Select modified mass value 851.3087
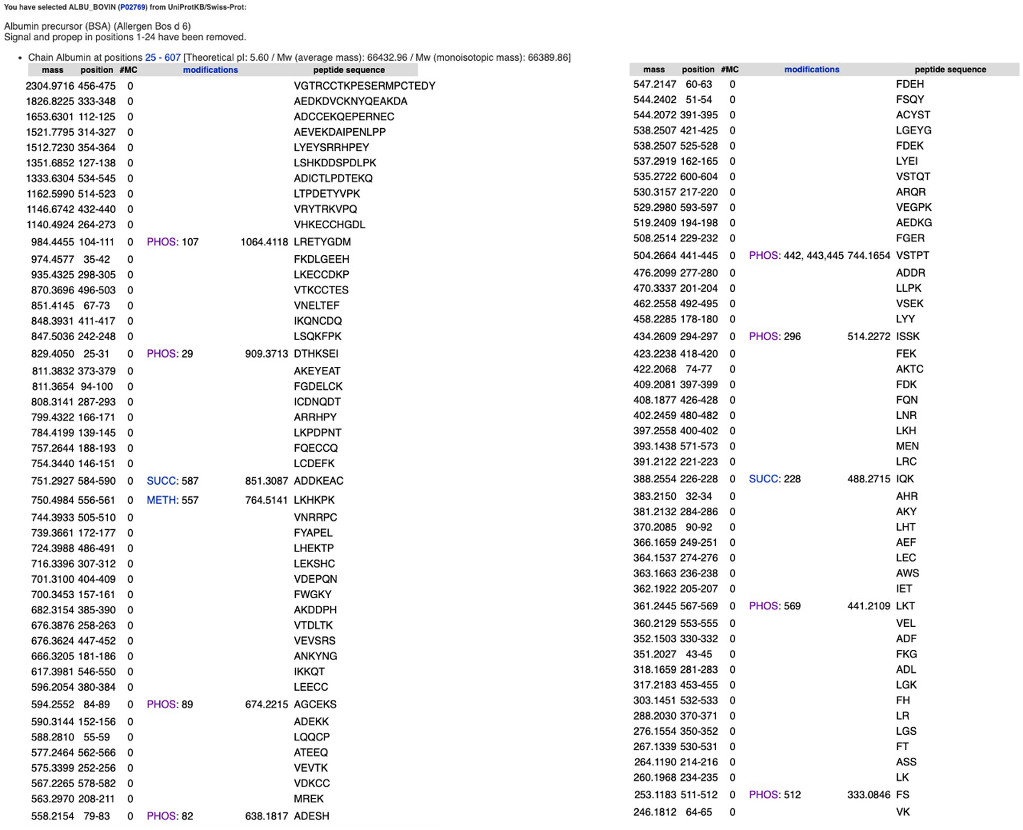 click(x=267, y=481)
